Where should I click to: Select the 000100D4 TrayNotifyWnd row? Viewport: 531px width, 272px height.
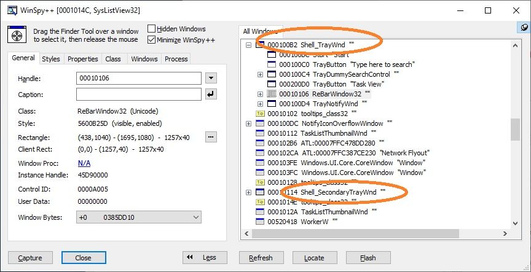(323, 104)
